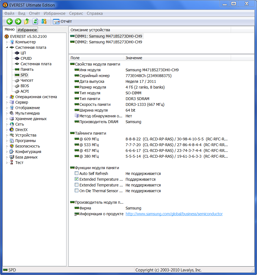Click the up-level folder arrow icon
Image resolution: width=257 pixels, height=275 pixels.
pyautogui.click(x=27, y=21)
